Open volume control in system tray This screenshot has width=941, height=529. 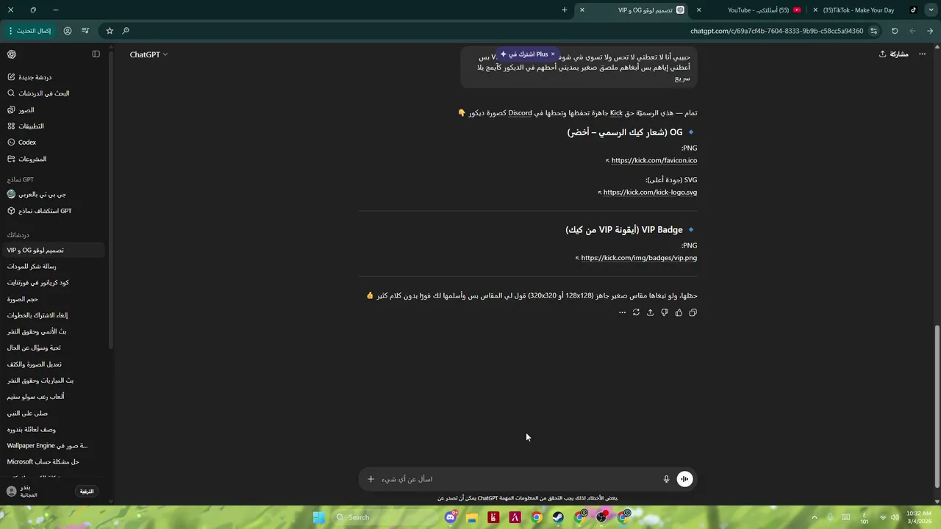895,517
